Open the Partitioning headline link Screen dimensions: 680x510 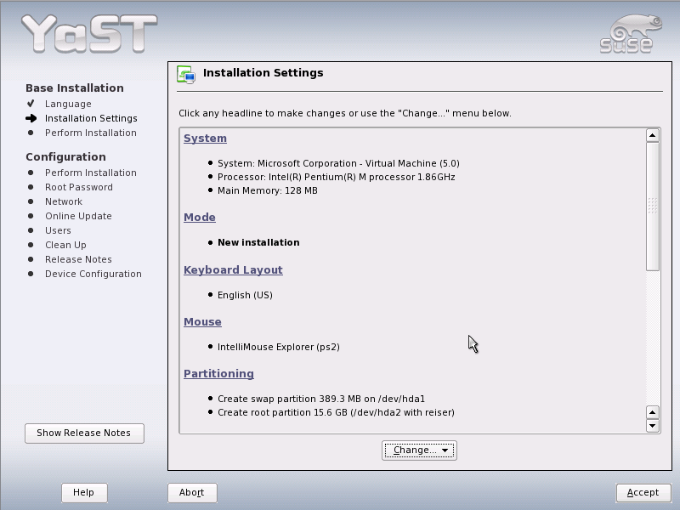[218, 374]
